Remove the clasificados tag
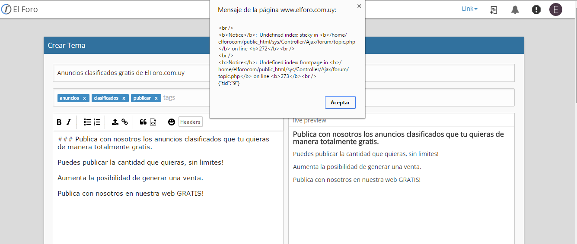This screenshot has height=244, width=577. (x=124, y=98)
